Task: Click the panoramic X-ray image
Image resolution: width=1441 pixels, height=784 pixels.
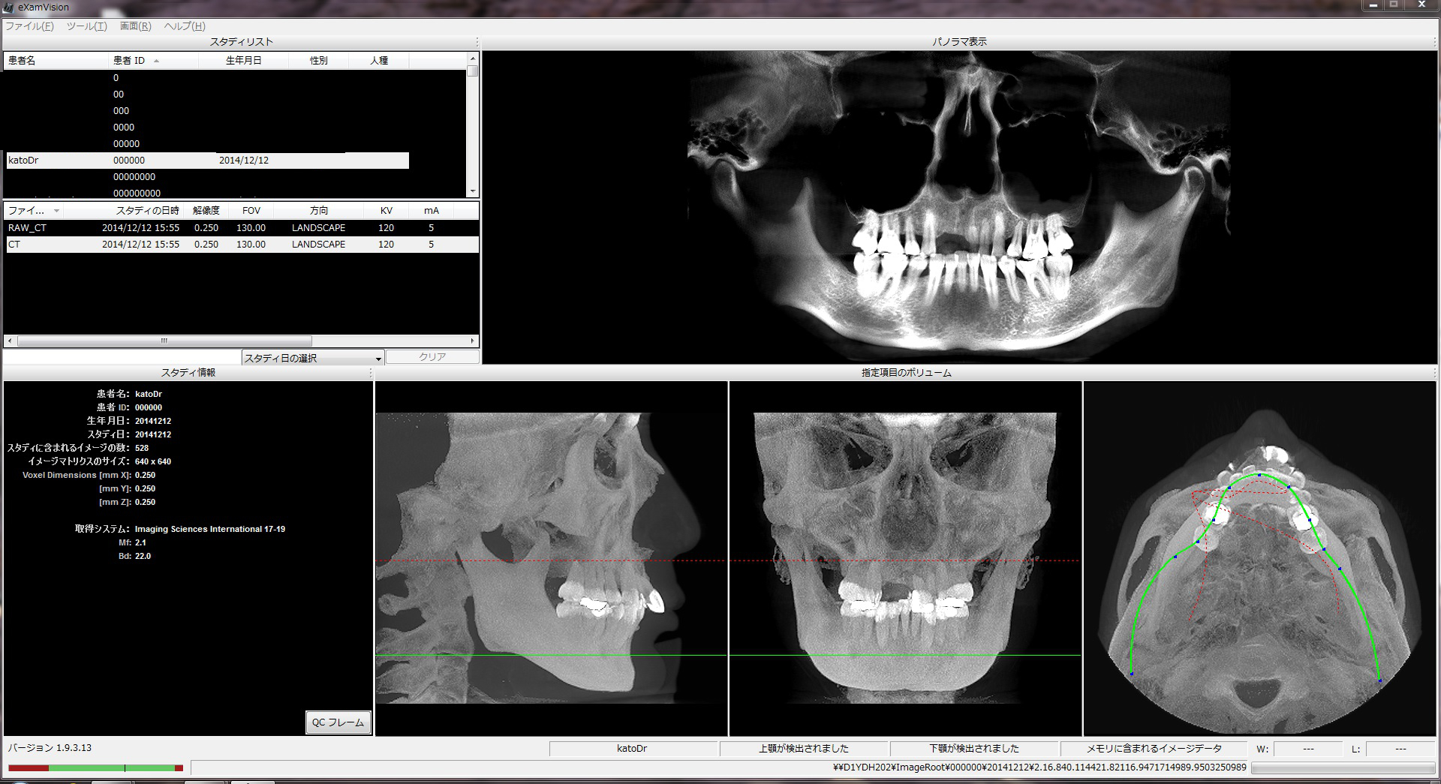Action: click(958, 208)
